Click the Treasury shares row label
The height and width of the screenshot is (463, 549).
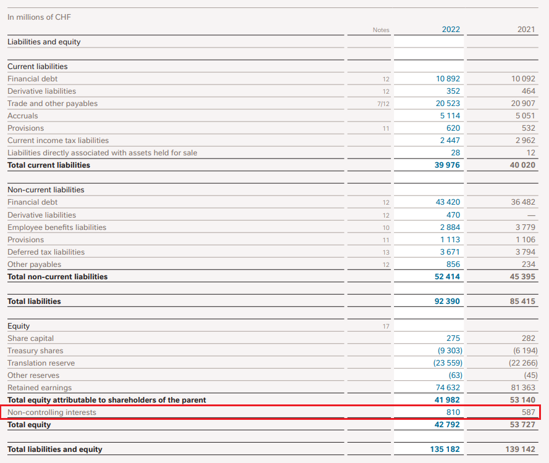(x=35, y=351)
